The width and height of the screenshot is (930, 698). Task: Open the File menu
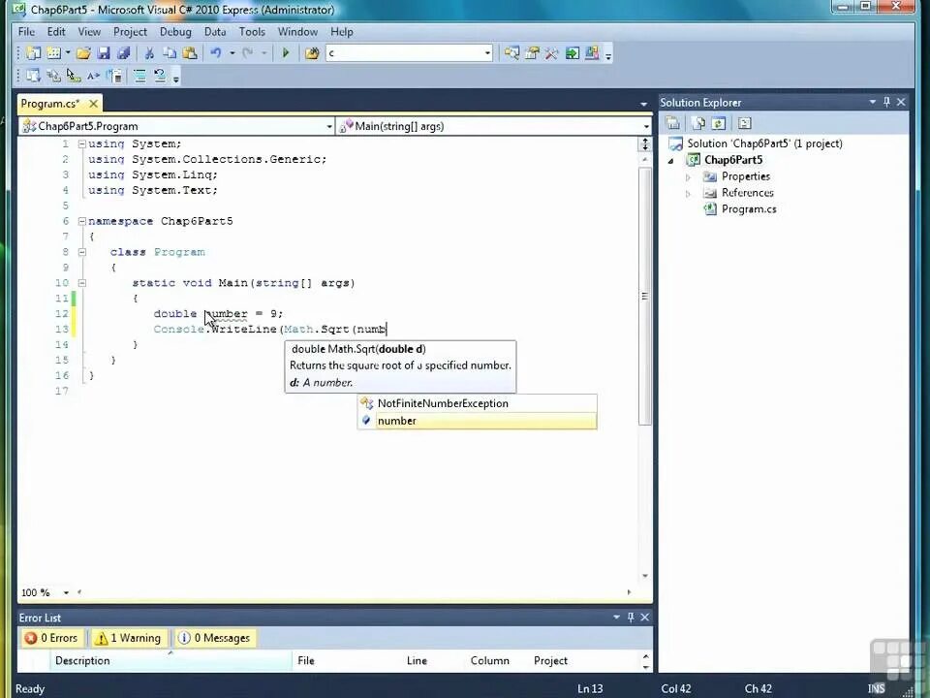[x=26, y=31]
